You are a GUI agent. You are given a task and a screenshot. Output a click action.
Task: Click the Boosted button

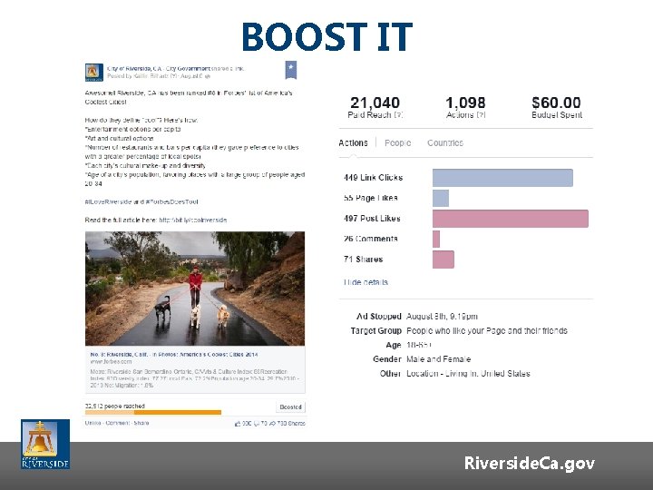tap(290, 407)
